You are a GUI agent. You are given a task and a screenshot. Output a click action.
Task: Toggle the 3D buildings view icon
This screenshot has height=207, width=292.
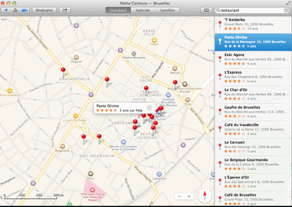(x=15, y=10)
